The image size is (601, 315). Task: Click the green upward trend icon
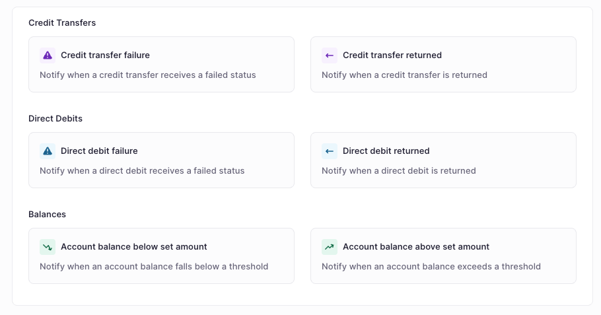pos(330,247)
